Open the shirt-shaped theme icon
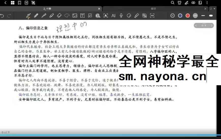 179,3
